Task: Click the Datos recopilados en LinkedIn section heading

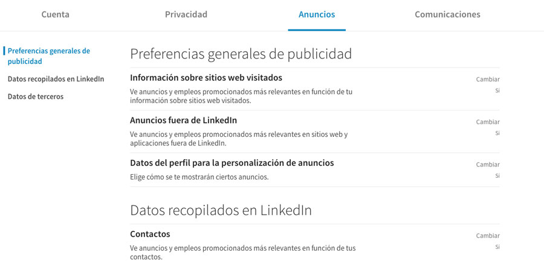Action: pos(221,210)
